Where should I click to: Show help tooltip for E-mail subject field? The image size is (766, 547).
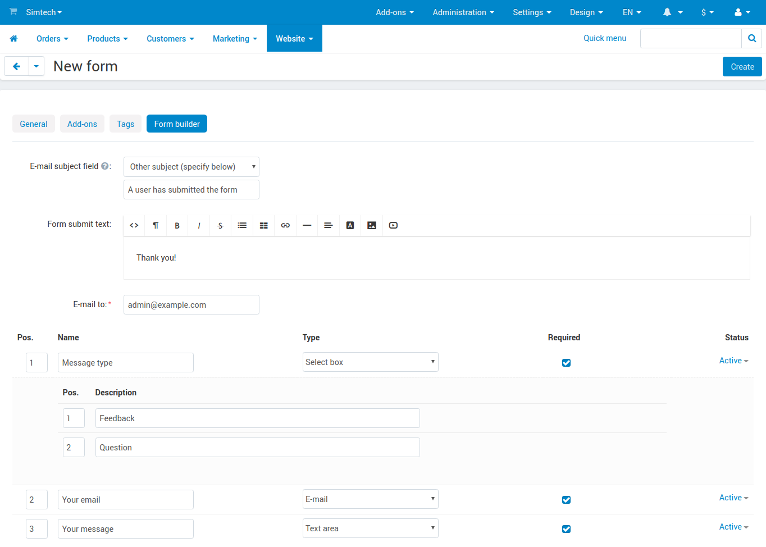105,166
